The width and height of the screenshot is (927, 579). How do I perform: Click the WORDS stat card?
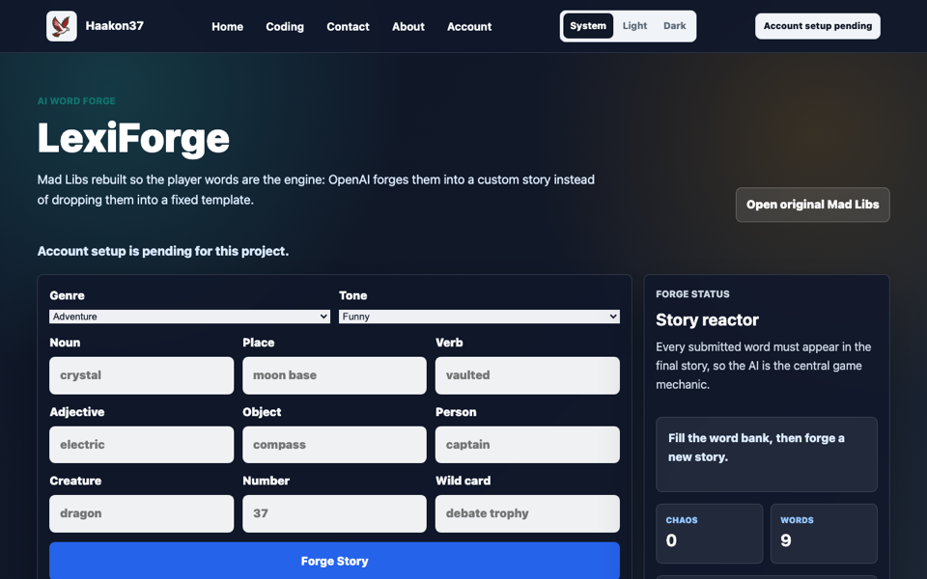coord(824,534)
